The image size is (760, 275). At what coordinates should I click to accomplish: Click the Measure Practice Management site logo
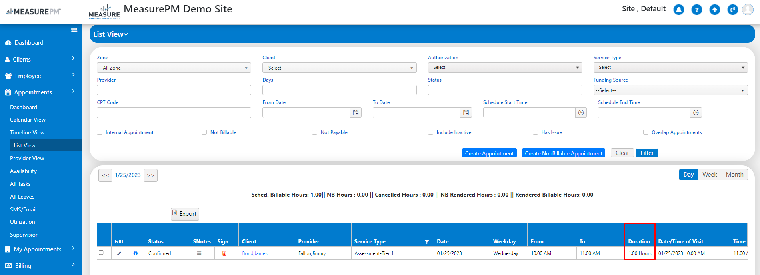(104, 12)
